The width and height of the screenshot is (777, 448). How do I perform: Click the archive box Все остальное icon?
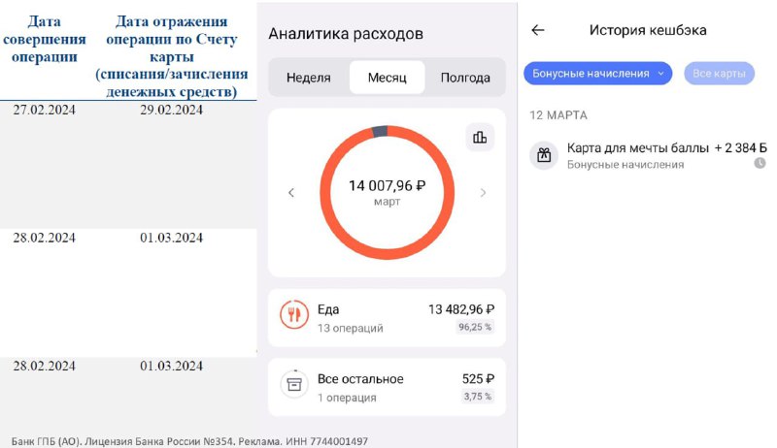click(x=294, y=384)
